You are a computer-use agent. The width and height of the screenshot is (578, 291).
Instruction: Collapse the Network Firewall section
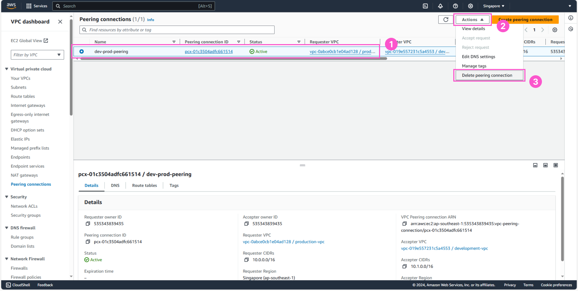(x=7, y=259)
